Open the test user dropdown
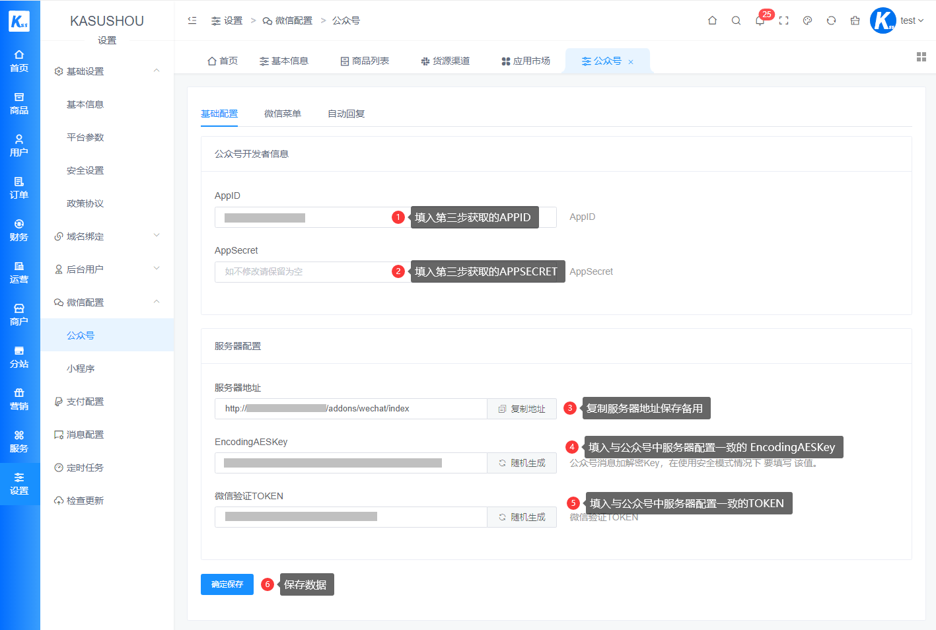This screenshot has width=936, height=630. pos(912,20)
